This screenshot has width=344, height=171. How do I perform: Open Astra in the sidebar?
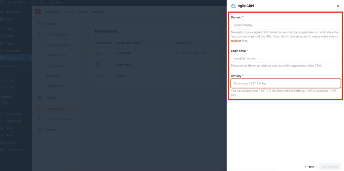pos(9,19)
